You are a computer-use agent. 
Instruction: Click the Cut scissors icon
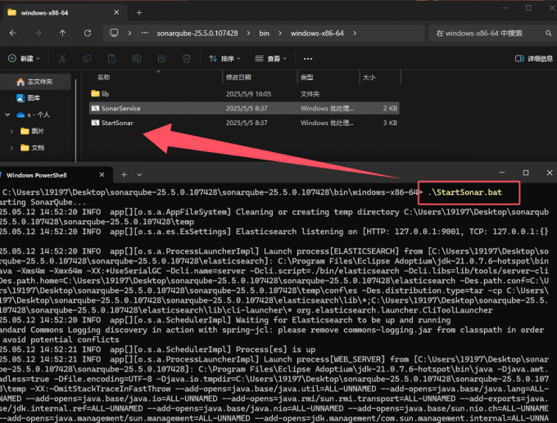pos(62,59)
